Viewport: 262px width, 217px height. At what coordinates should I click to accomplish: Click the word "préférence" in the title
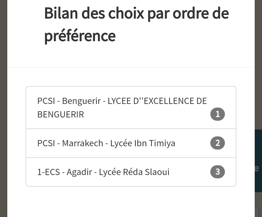[x=80, y=36]
